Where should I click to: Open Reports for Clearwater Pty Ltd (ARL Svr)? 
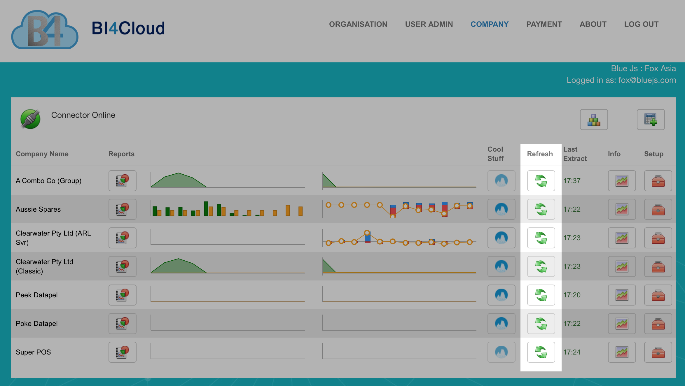[x=123, y=238]
